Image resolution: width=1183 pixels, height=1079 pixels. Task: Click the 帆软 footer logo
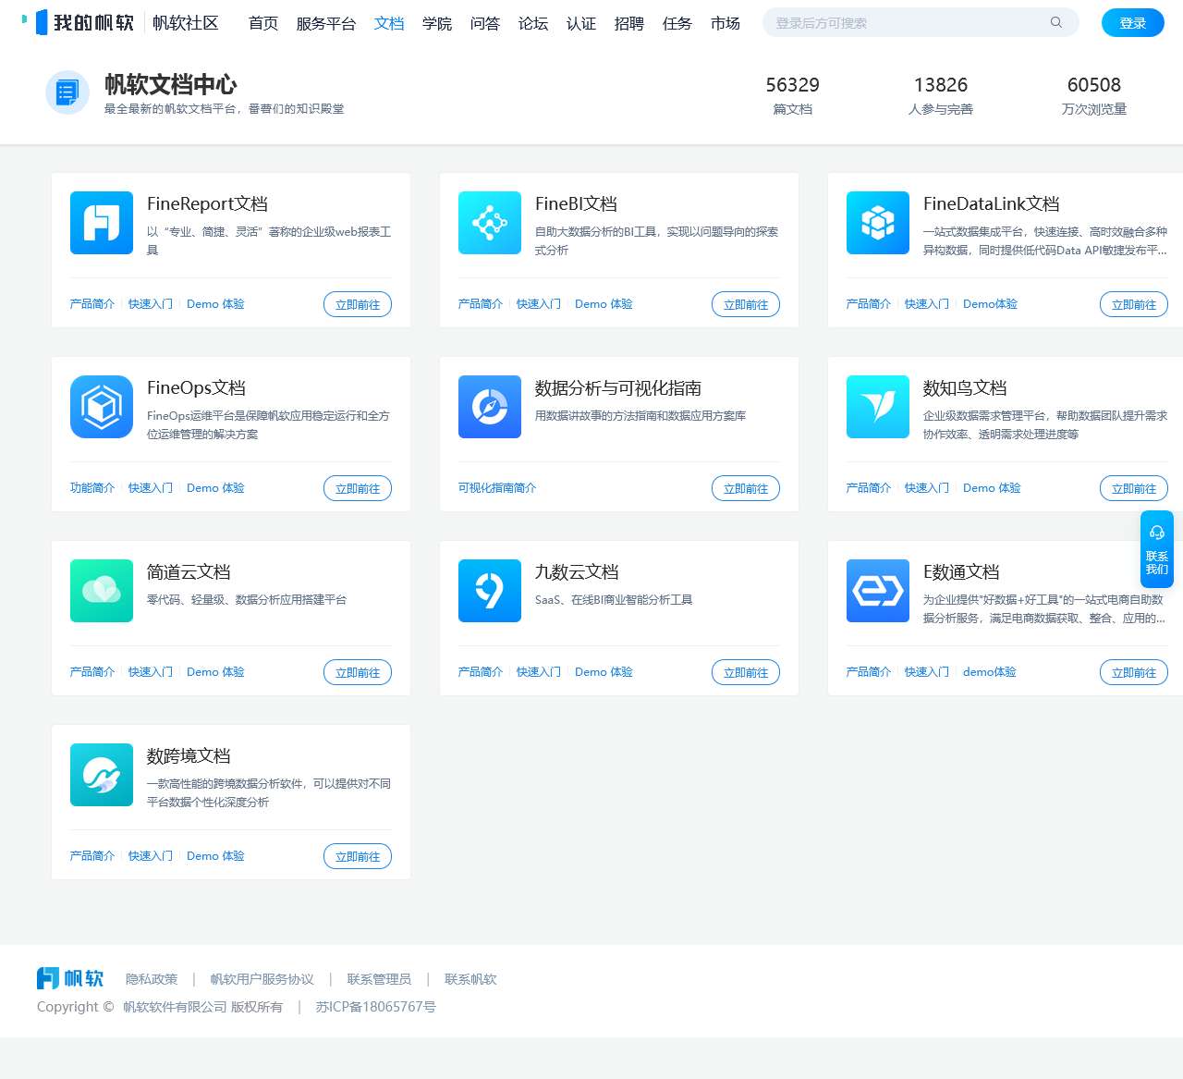point(70,978)
